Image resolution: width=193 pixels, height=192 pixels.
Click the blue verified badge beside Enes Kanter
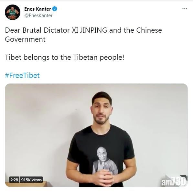pos(55,9)
